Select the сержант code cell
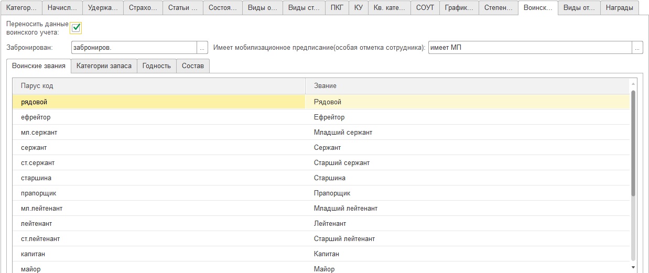This screenshot has width=649, height=273. (159, 148)
